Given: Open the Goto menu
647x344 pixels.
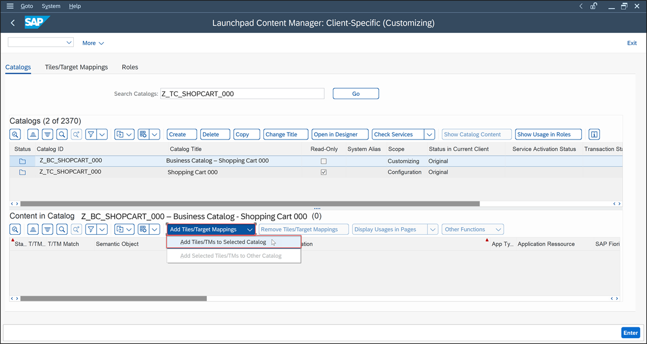Looking at the screenshot, I should (x=26, y=6).
